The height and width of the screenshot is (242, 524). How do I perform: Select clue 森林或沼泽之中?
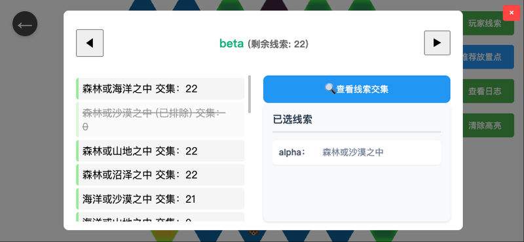[x=160, y=175]
